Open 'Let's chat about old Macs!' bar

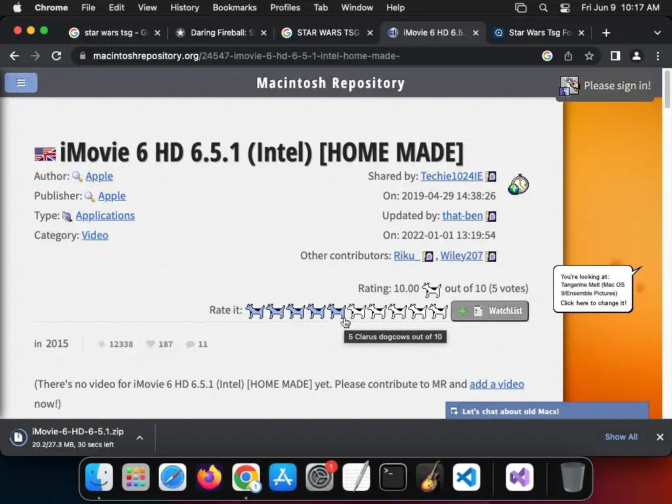(x=547, y=411)
